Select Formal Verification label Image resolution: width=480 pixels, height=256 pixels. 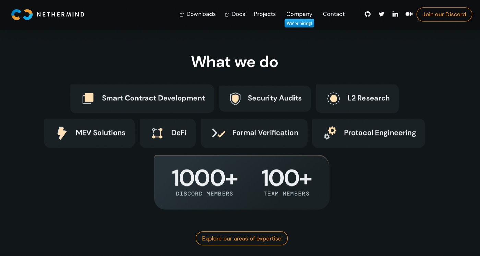[265, 133]
